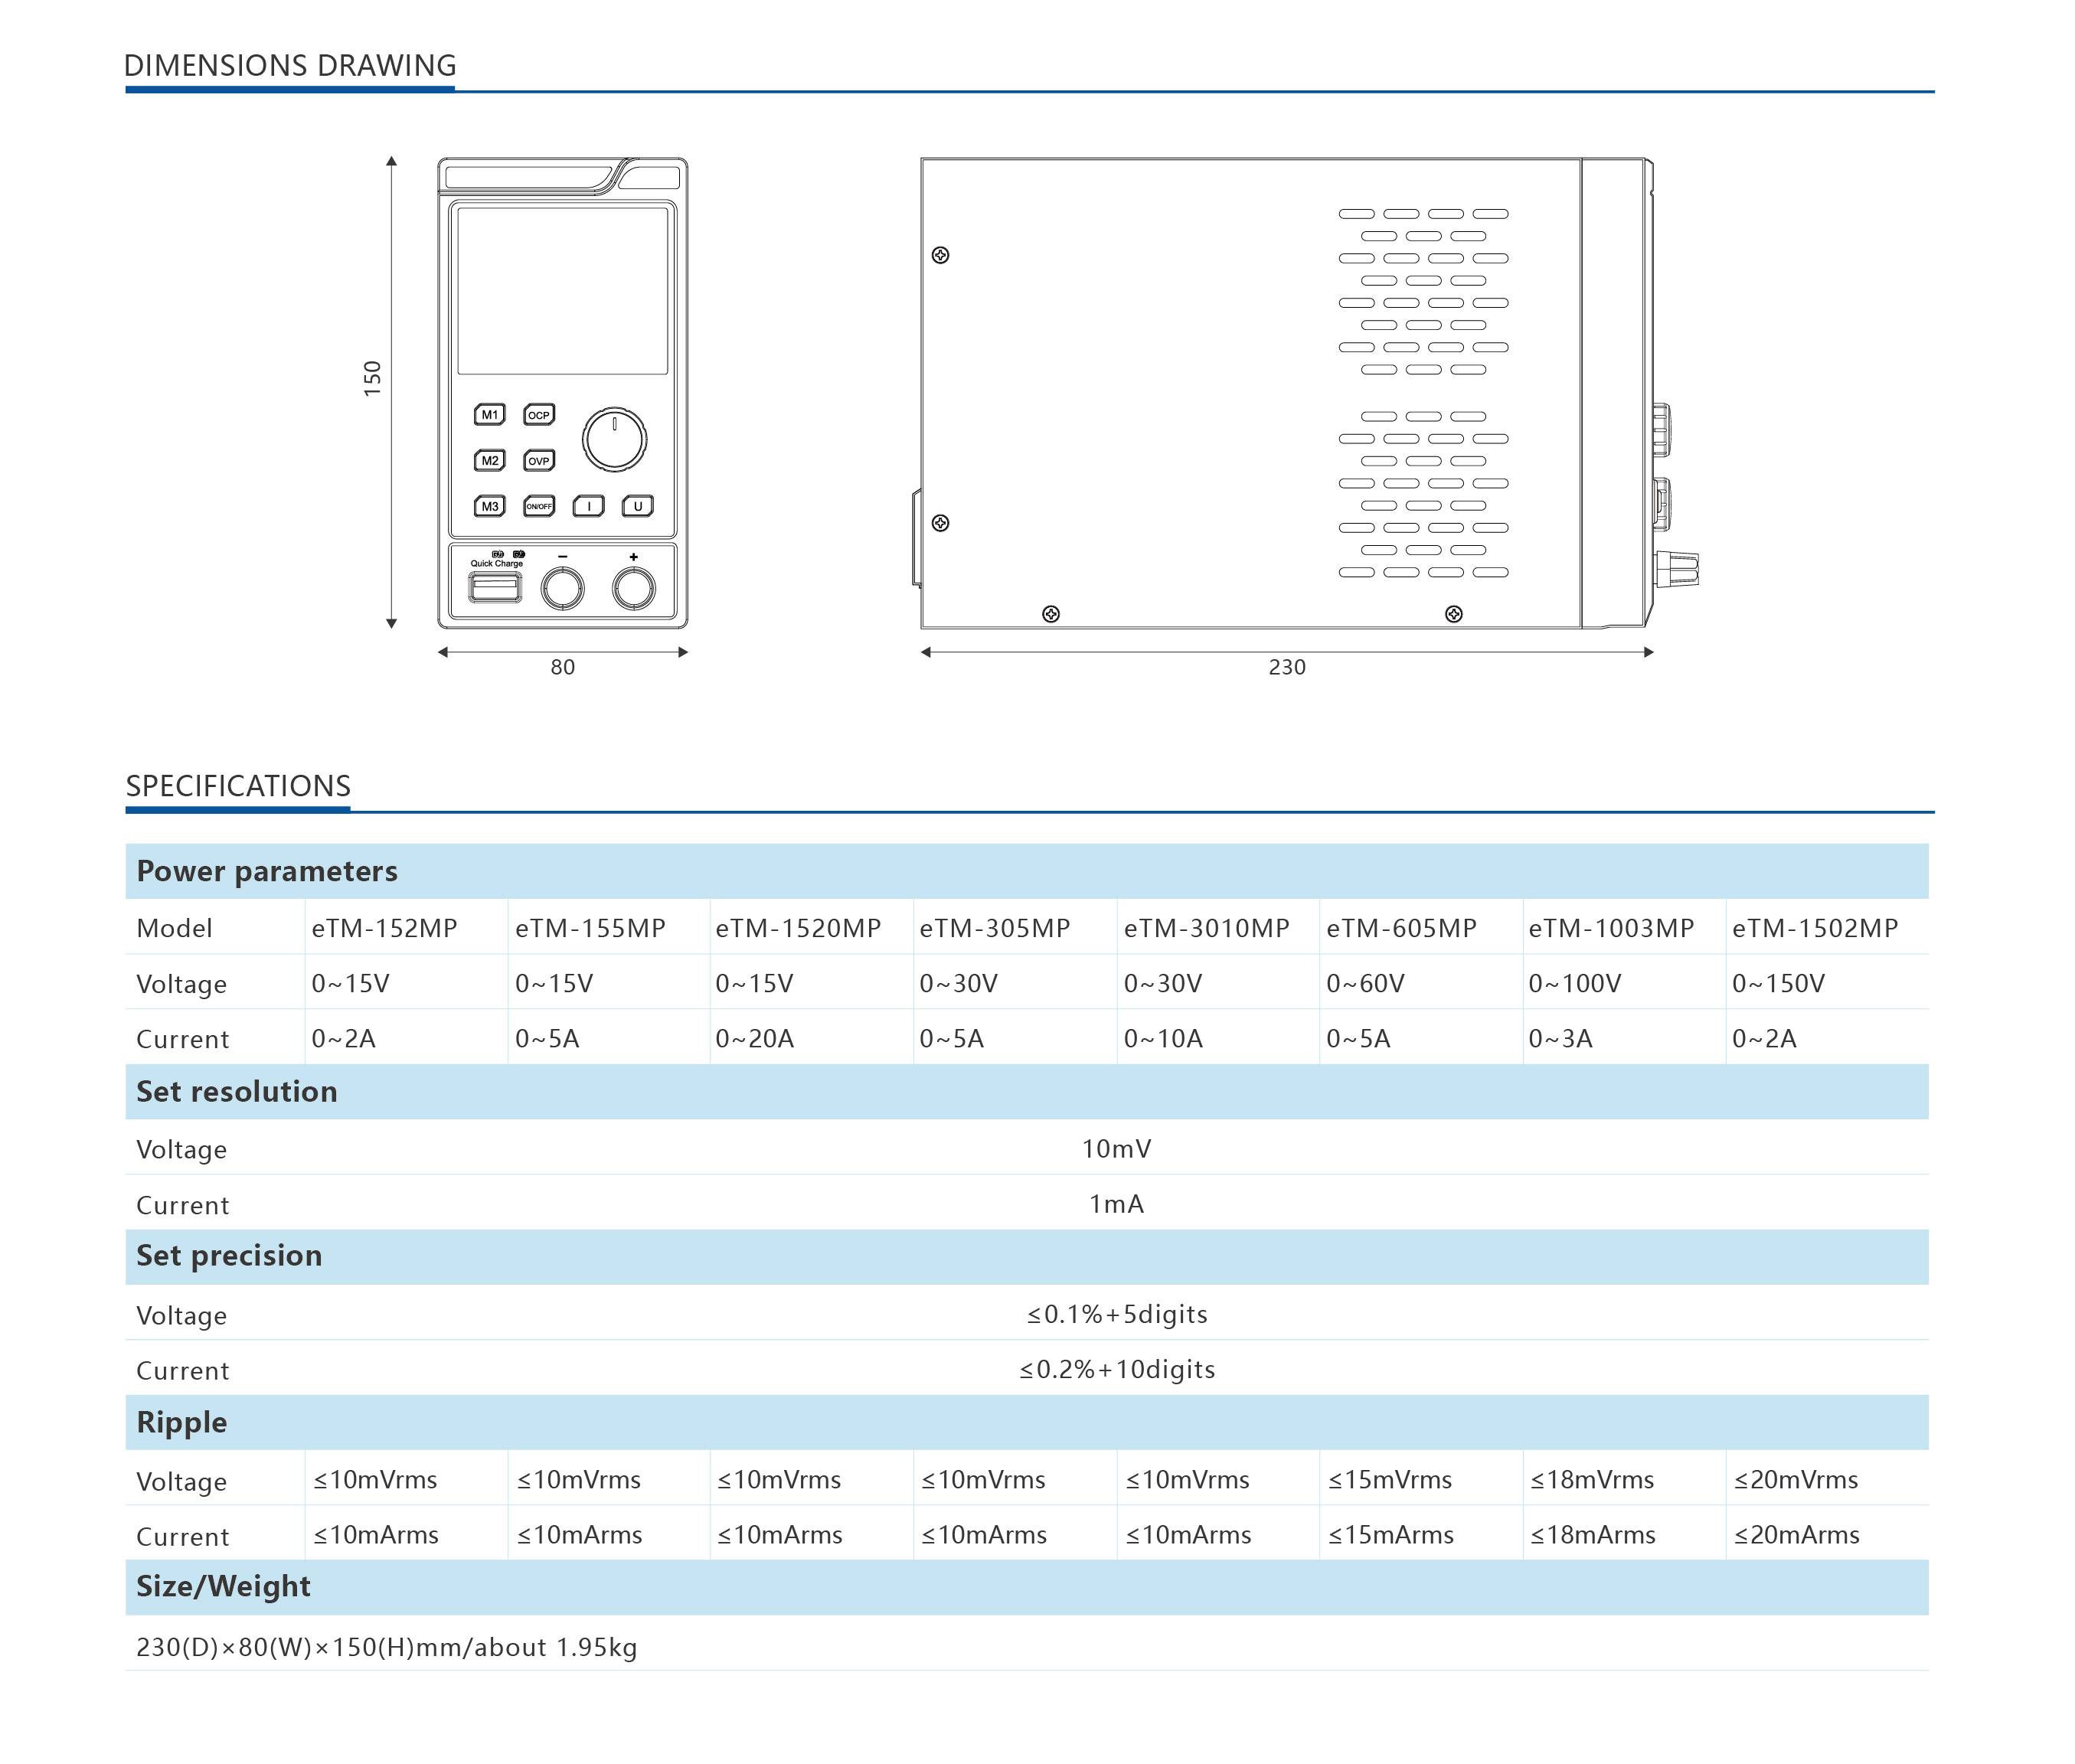
Task: Click the ≤0.1%+5digits precision value
Action: click(1117, 1314)
